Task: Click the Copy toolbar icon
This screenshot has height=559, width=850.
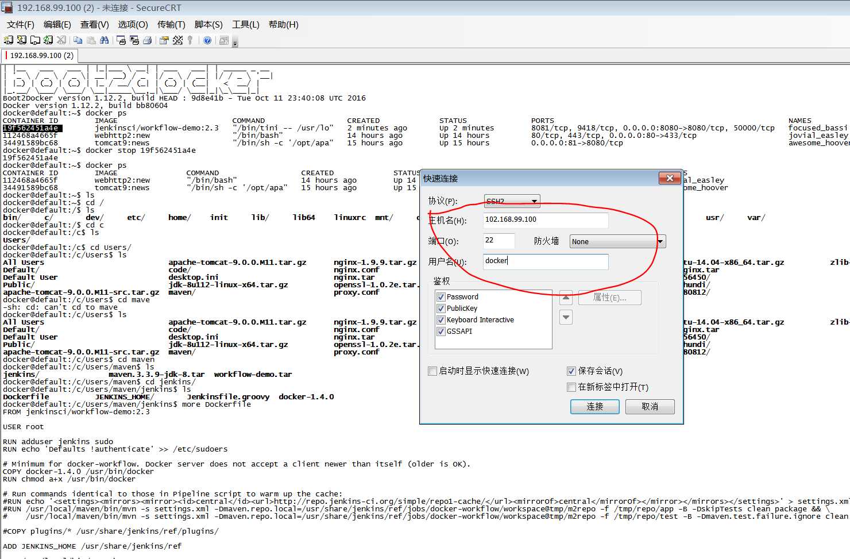Action: pyautogui.click(x=78, y=40)
